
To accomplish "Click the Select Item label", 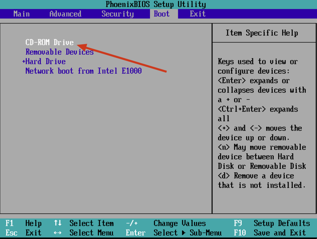I will (91, 223).
